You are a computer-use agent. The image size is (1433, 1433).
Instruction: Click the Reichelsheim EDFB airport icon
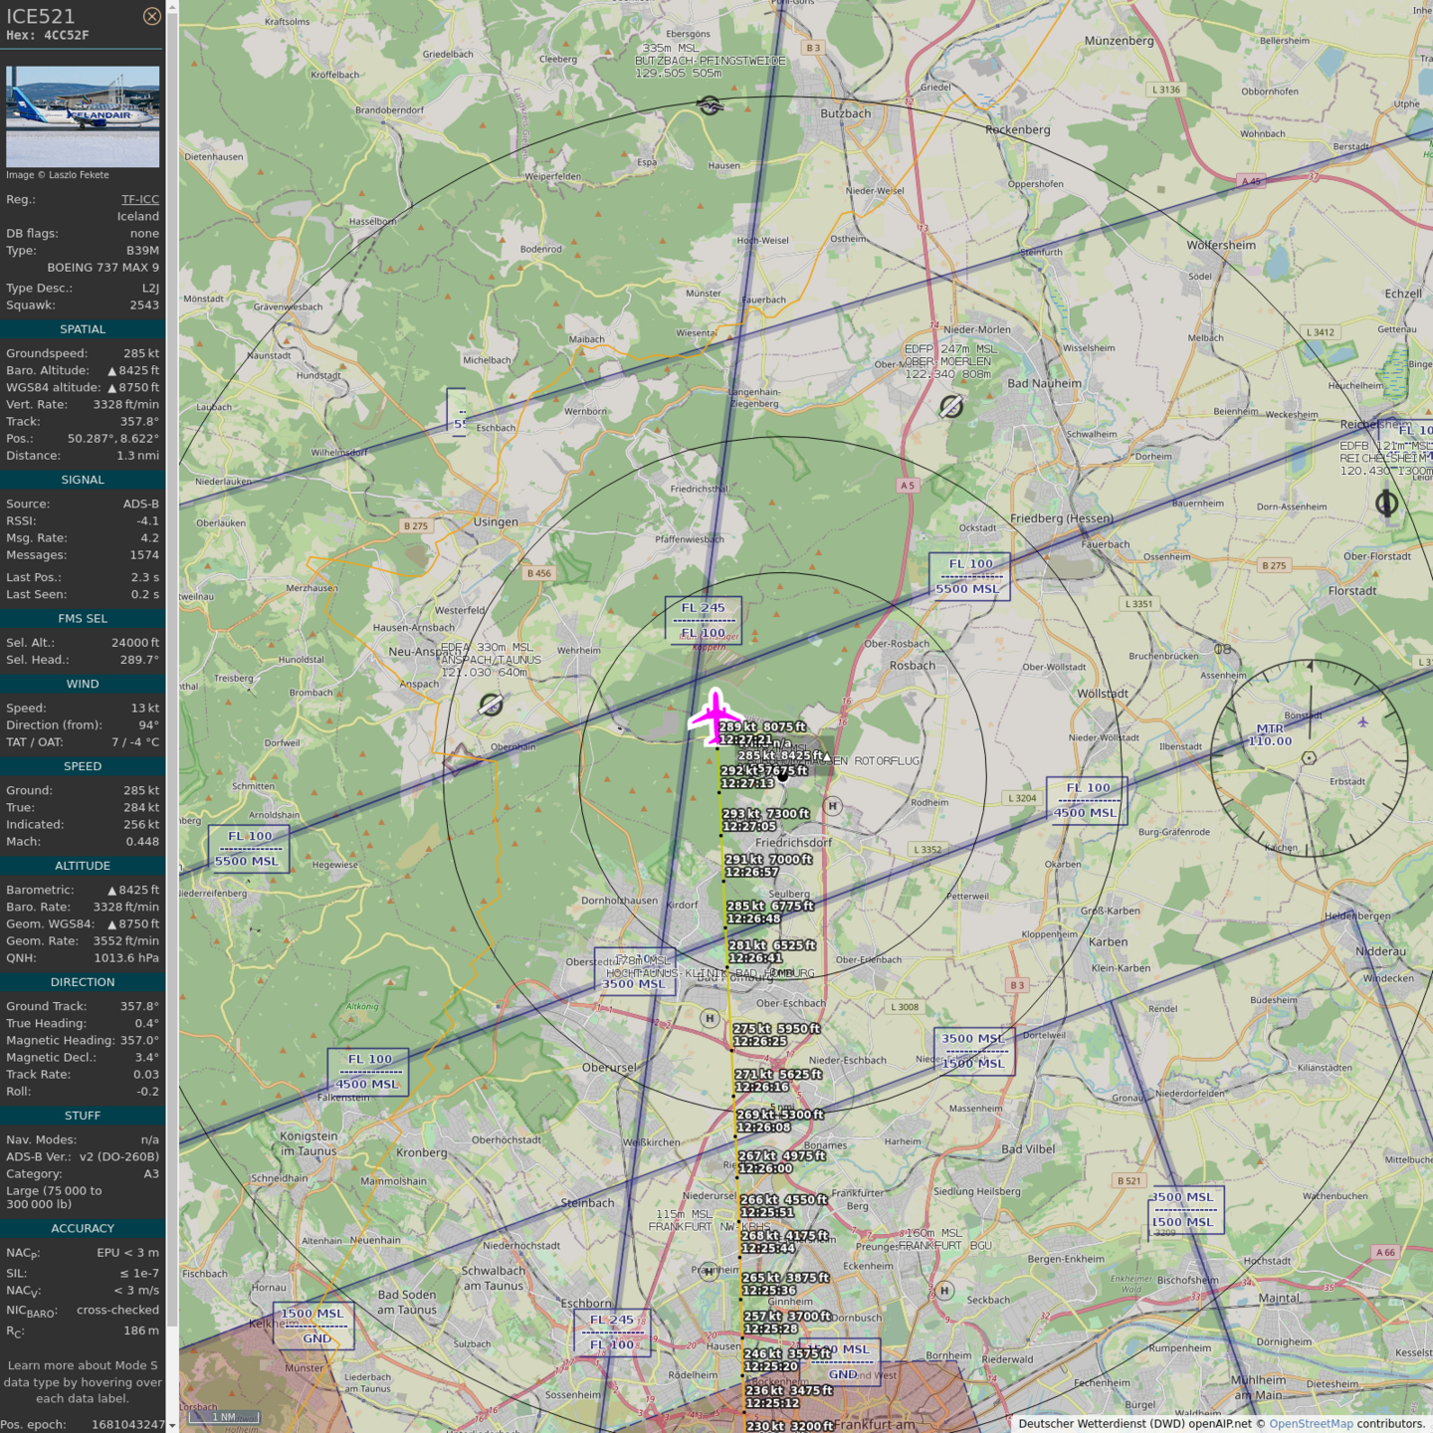tap(1386, 504)
